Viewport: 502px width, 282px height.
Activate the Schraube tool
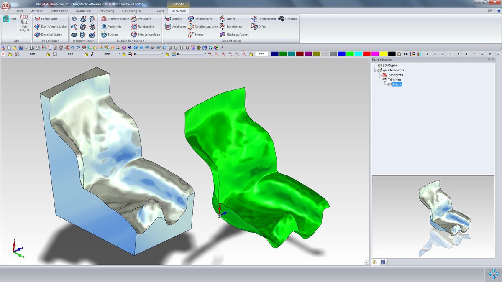pyautogui.click(x=288, y=19)
